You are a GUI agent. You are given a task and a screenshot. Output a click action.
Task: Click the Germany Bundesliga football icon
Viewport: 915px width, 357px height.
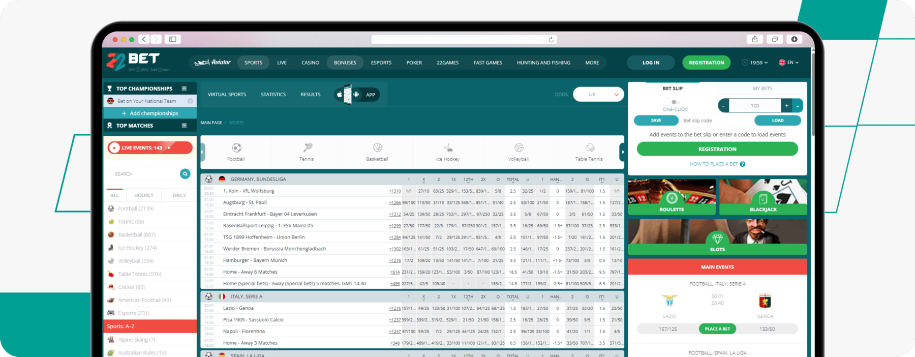[208, 179]
